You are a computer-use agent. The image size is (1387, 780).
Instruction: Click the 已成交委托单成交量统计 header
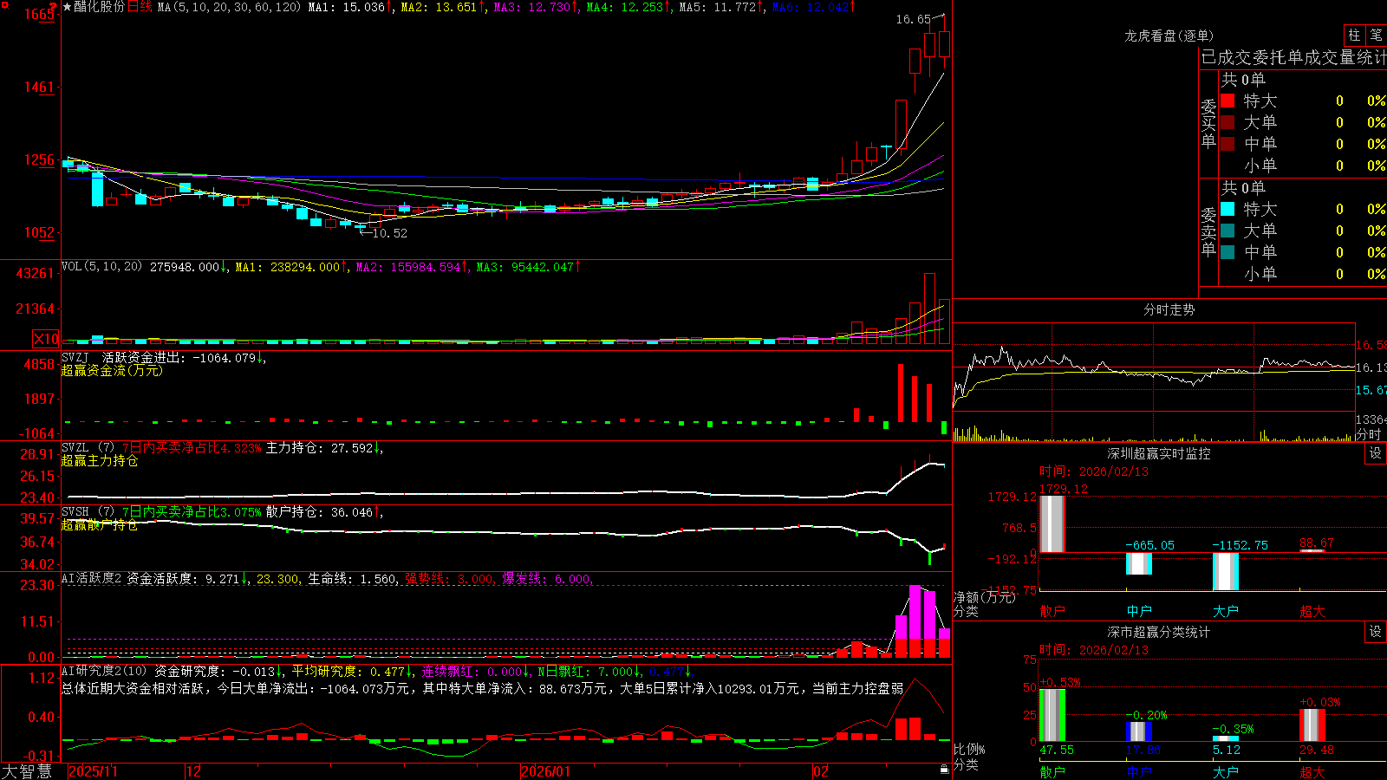click(x=1293, y=57)
